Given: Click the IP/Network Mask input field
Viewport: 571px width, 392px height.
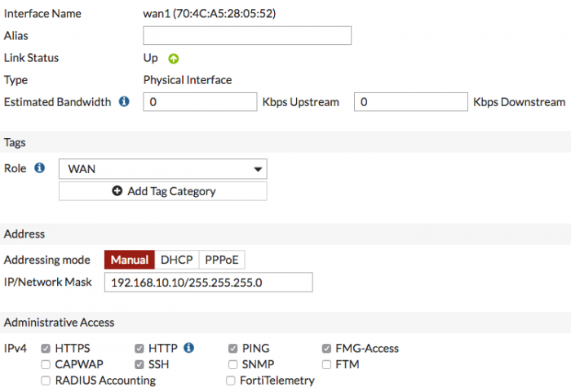Looking at the screenshot, I should click(x=208, y=283).
